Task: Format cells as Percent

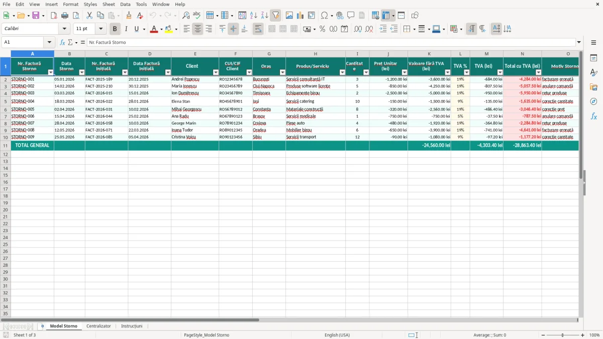Action: click(x=322, y=29)
